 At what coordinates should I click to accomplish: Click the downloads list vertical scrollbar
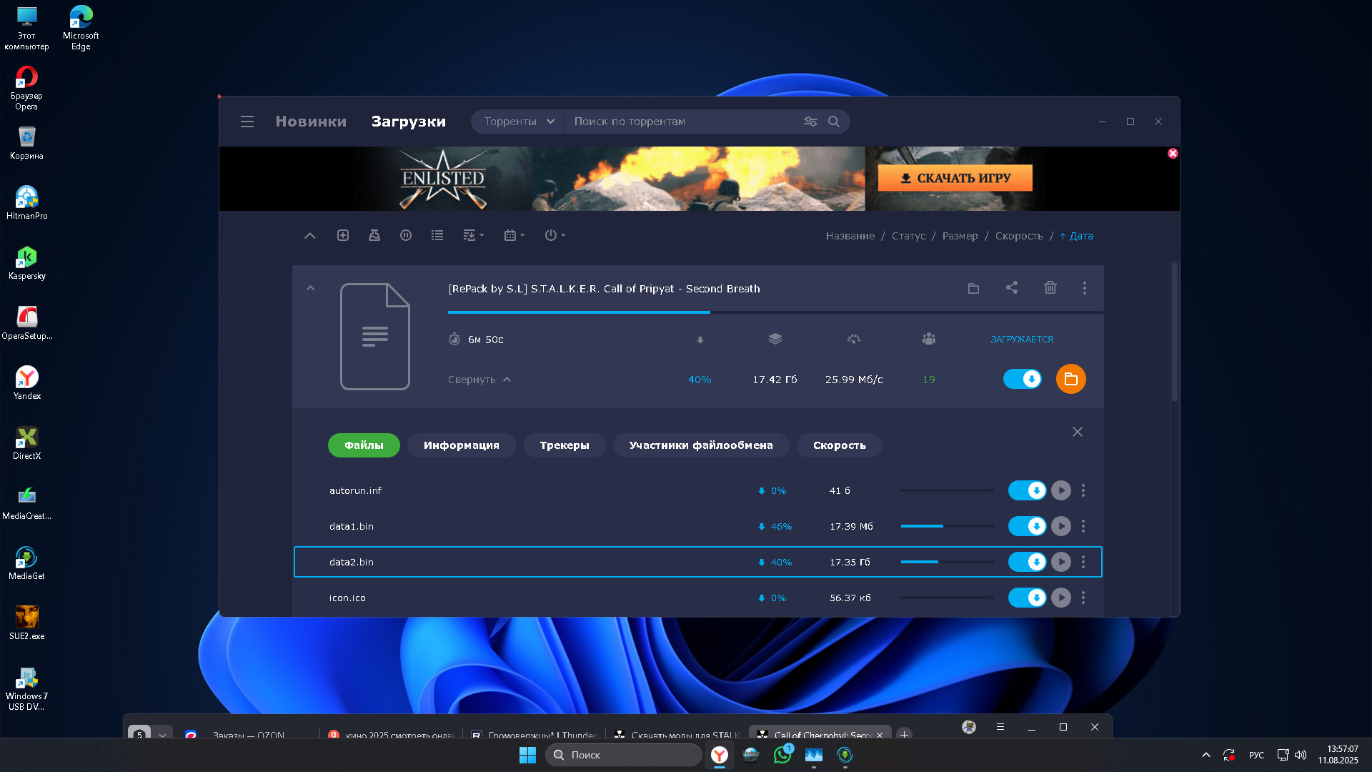tap(1174, 332)
